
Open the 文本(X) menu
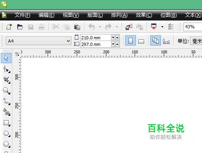tap(193, 15)
